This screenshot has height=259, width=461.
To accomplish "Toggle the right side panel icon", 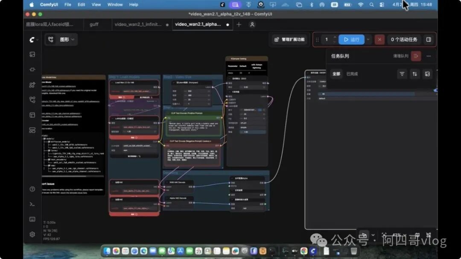I will (x=429, y=39).
